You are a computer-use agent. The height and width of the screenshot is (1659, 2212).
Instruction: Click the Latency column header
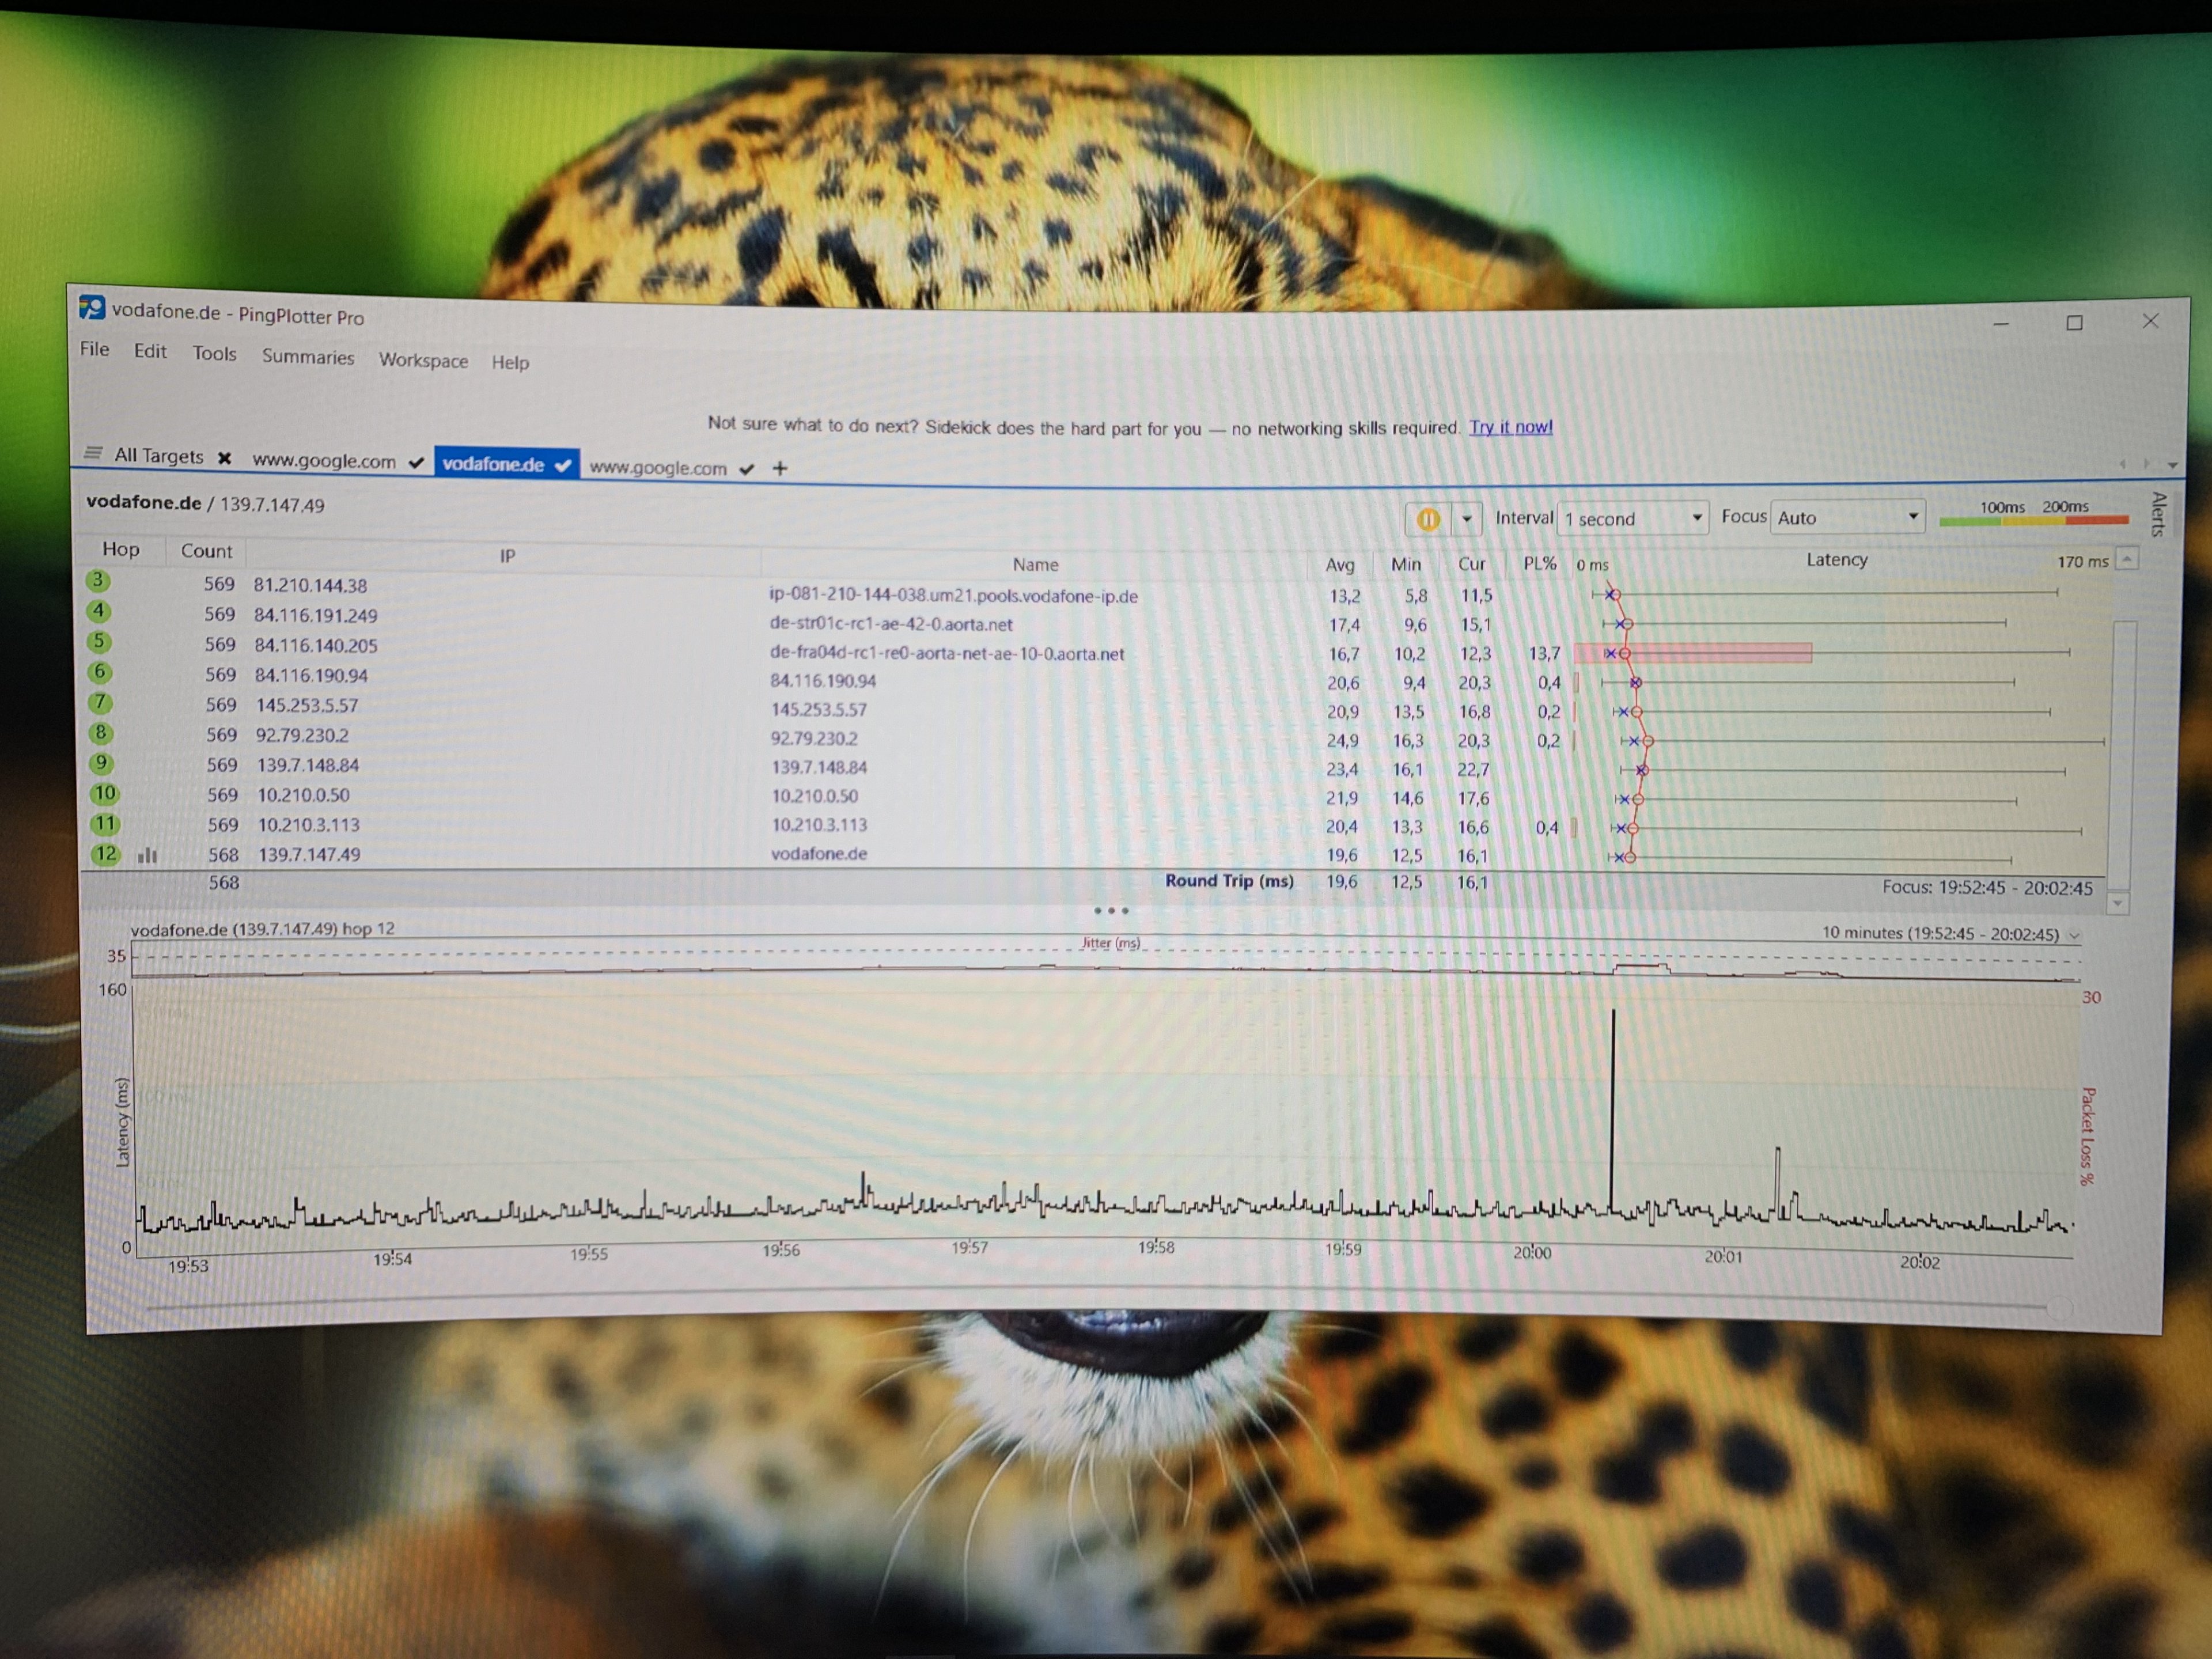(x=1837, y=560)
